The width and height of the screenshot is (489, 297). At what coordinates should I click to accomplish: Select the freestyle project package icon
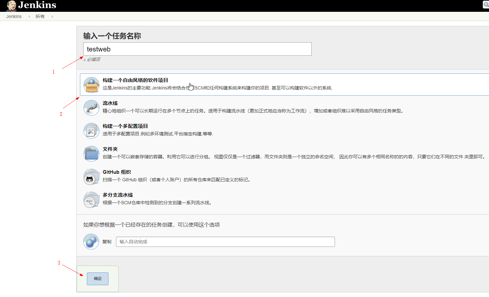pos(91,85)
